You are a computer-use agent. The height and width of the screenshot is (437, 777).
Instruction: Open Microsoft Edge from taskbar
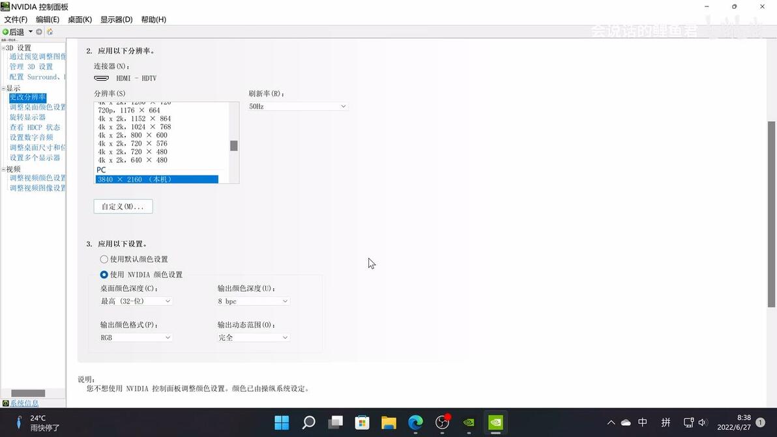415,422
